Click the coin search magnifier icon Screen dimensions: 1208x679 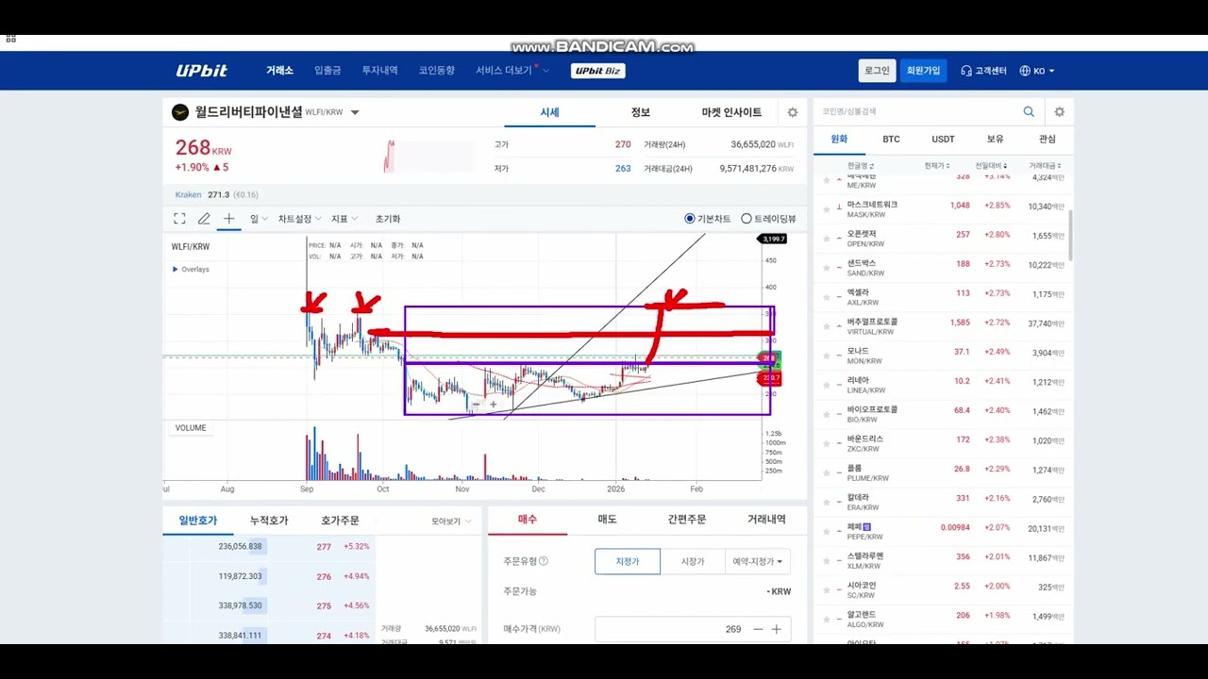pyautogui.click(x=1029, y=111)
